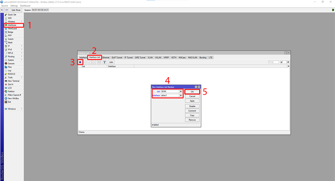The width and height of the screenshot is (335, 181).
Task: Switch to the MACVLAN tab
Action: click(x=193, y=58)
